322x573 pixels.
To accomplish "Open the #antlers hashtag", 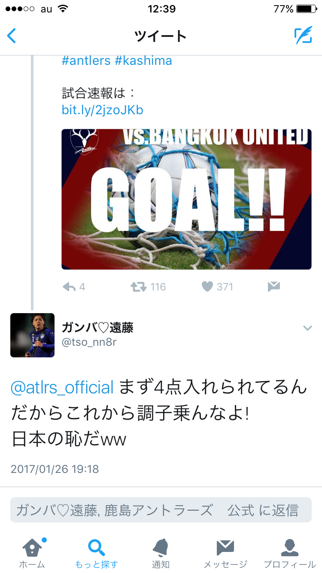I will (86, 61).
